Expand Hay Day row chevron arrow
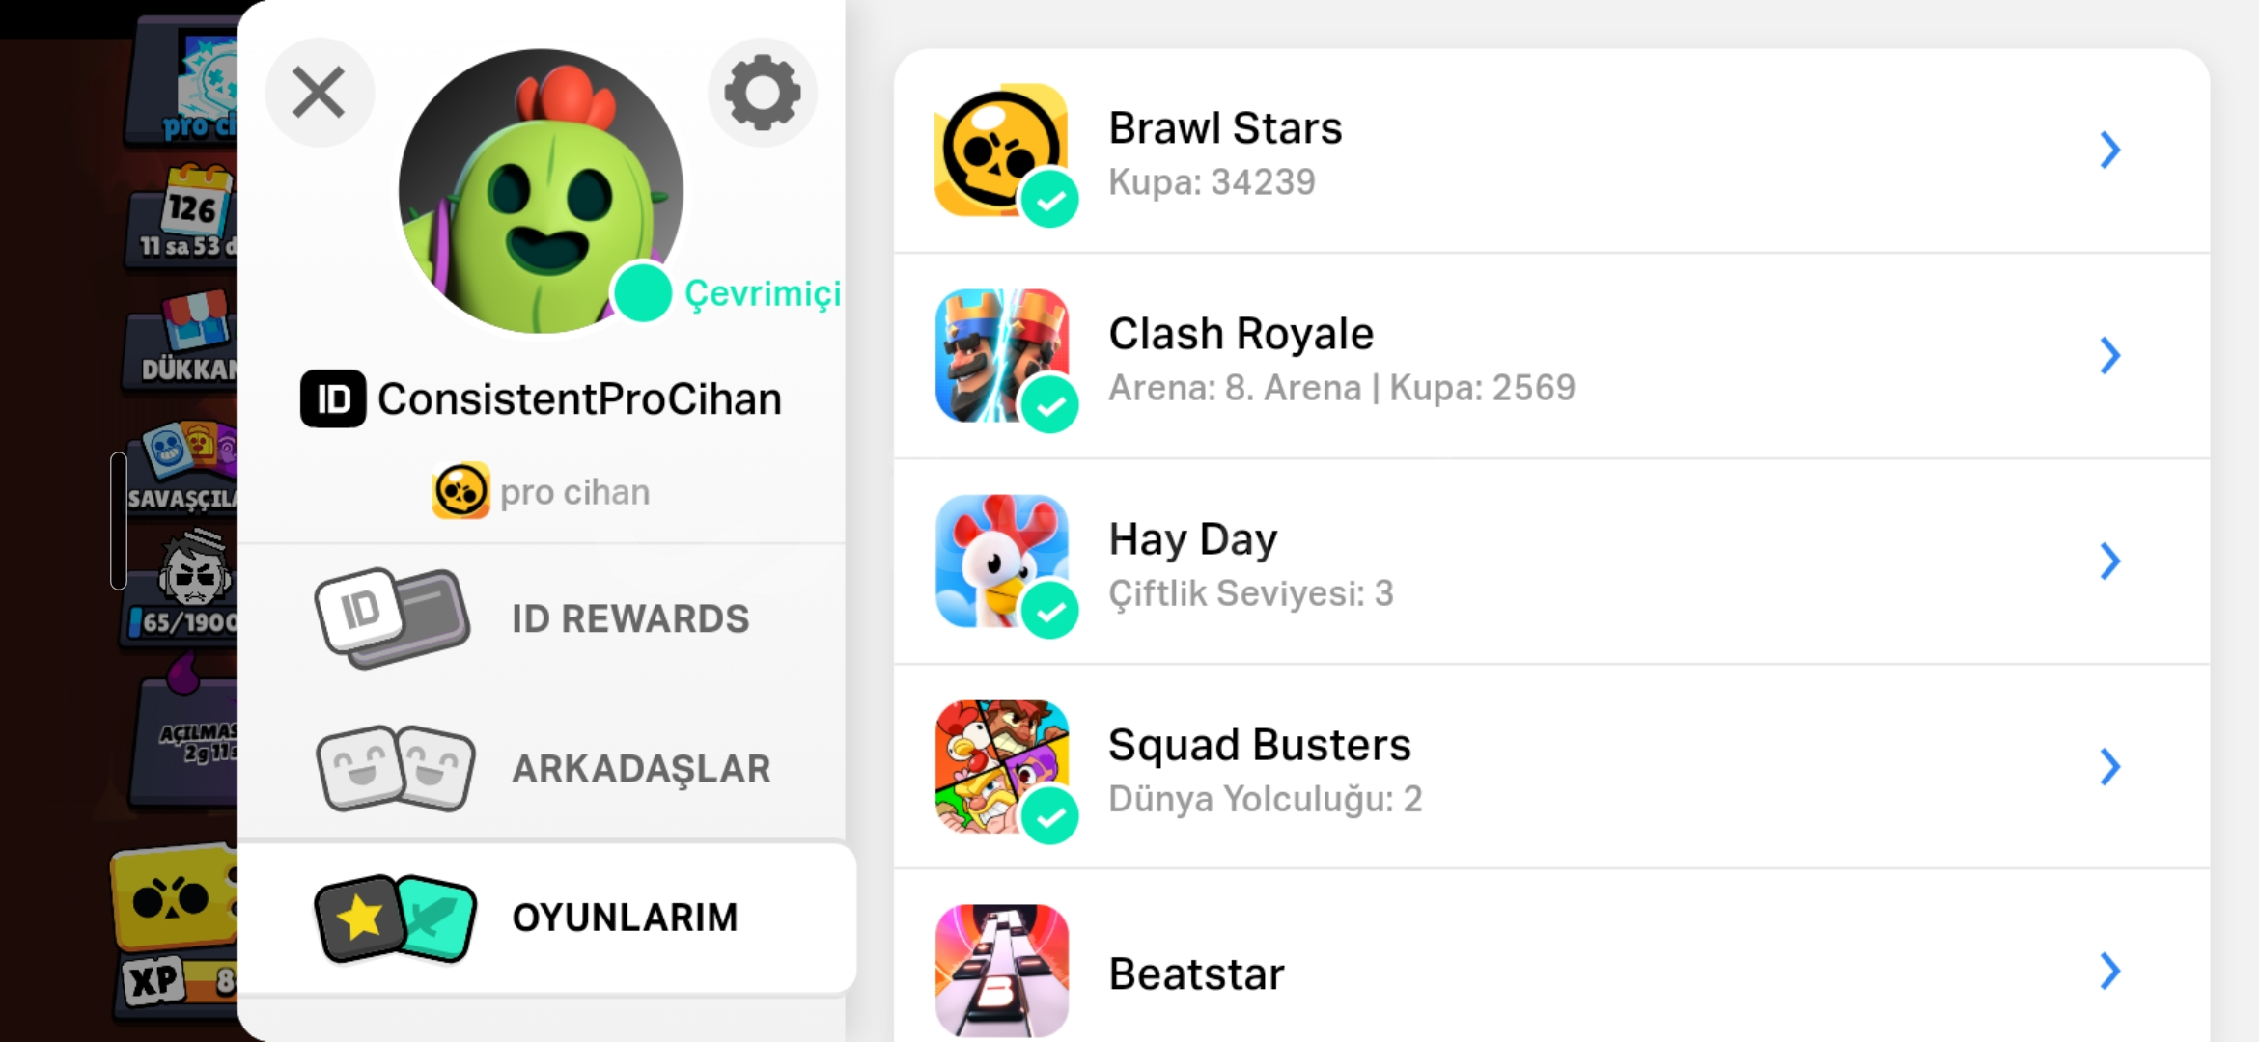 2110,561
